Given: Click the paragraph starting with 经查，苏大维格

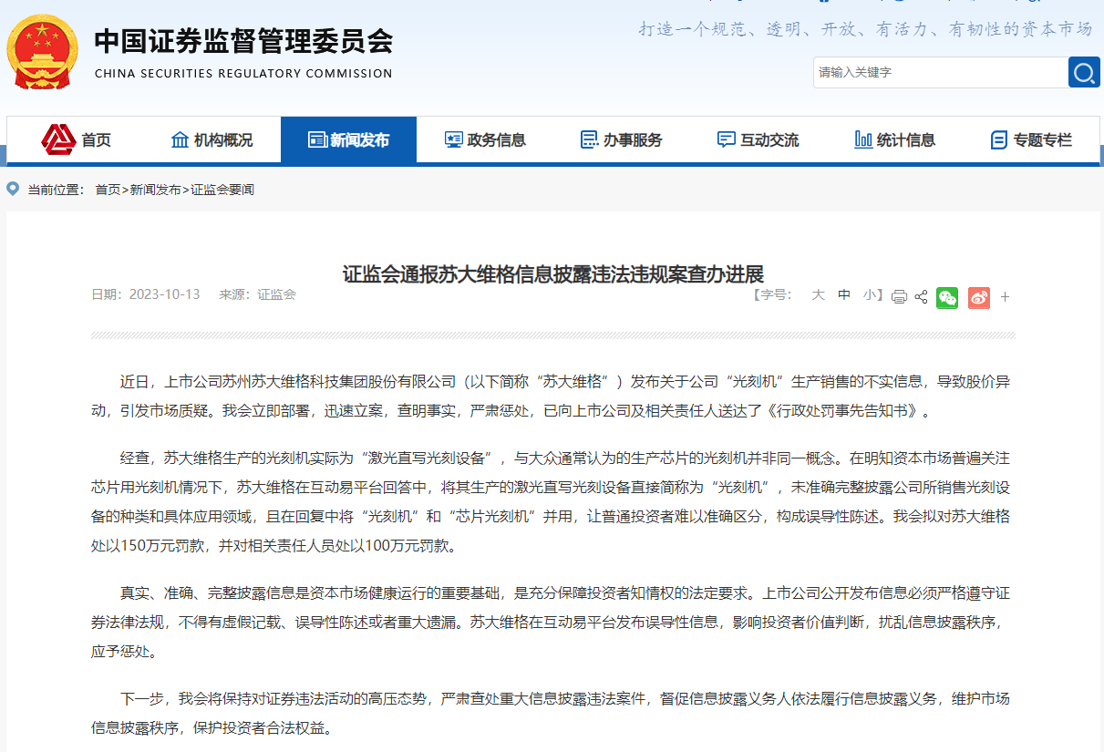Looking at the screenshot, I should point(552,501).
